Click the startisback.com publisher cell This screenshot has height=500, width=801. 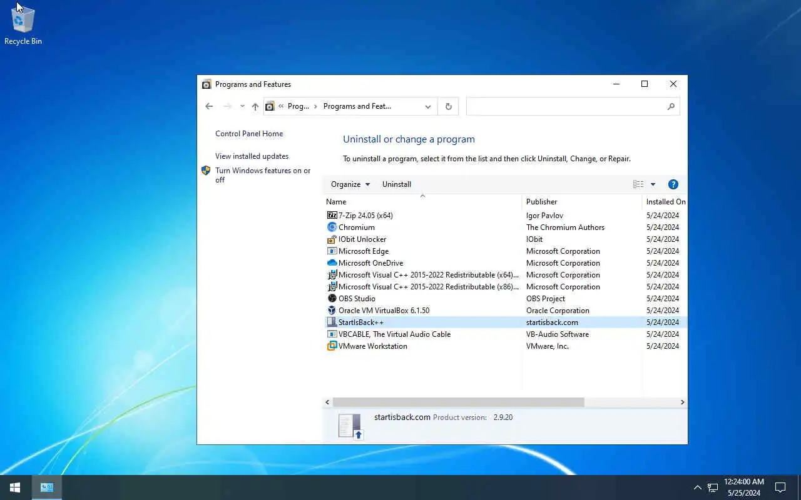(552, 322)
